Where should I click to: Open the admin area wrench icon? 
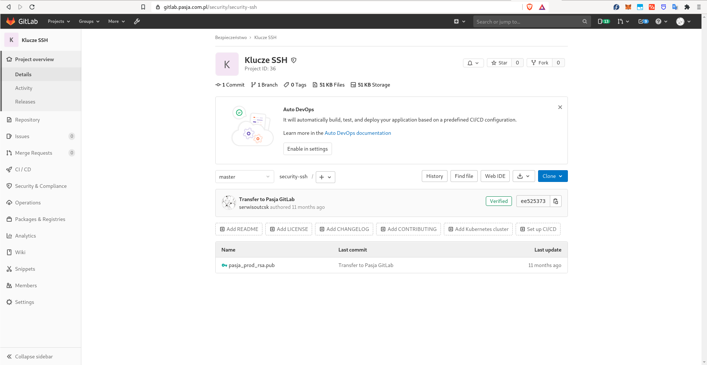(137, 21)
